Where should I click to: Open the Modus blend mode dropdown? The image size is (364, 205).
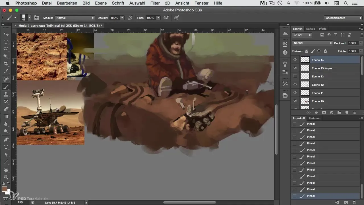tap(75, 18)
